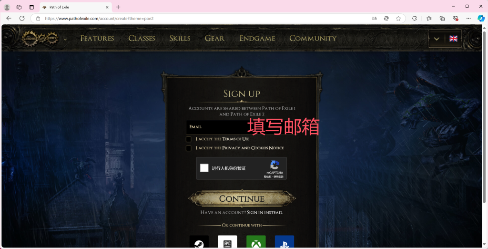This screenshot has height=249, width=488.
Task: Open the Gear menu
Action: point(214,38)
